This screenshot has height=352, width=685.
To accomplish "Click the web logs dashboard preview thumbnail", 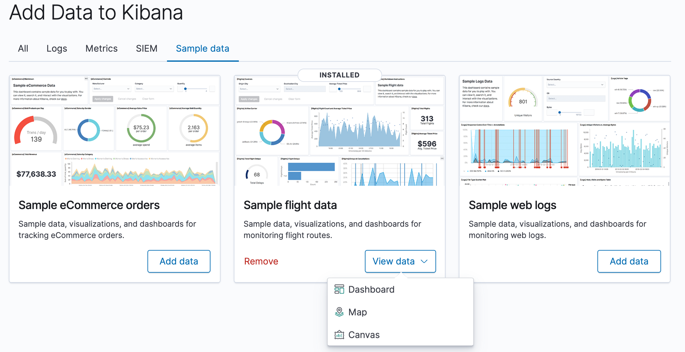I will pos(565,130).
